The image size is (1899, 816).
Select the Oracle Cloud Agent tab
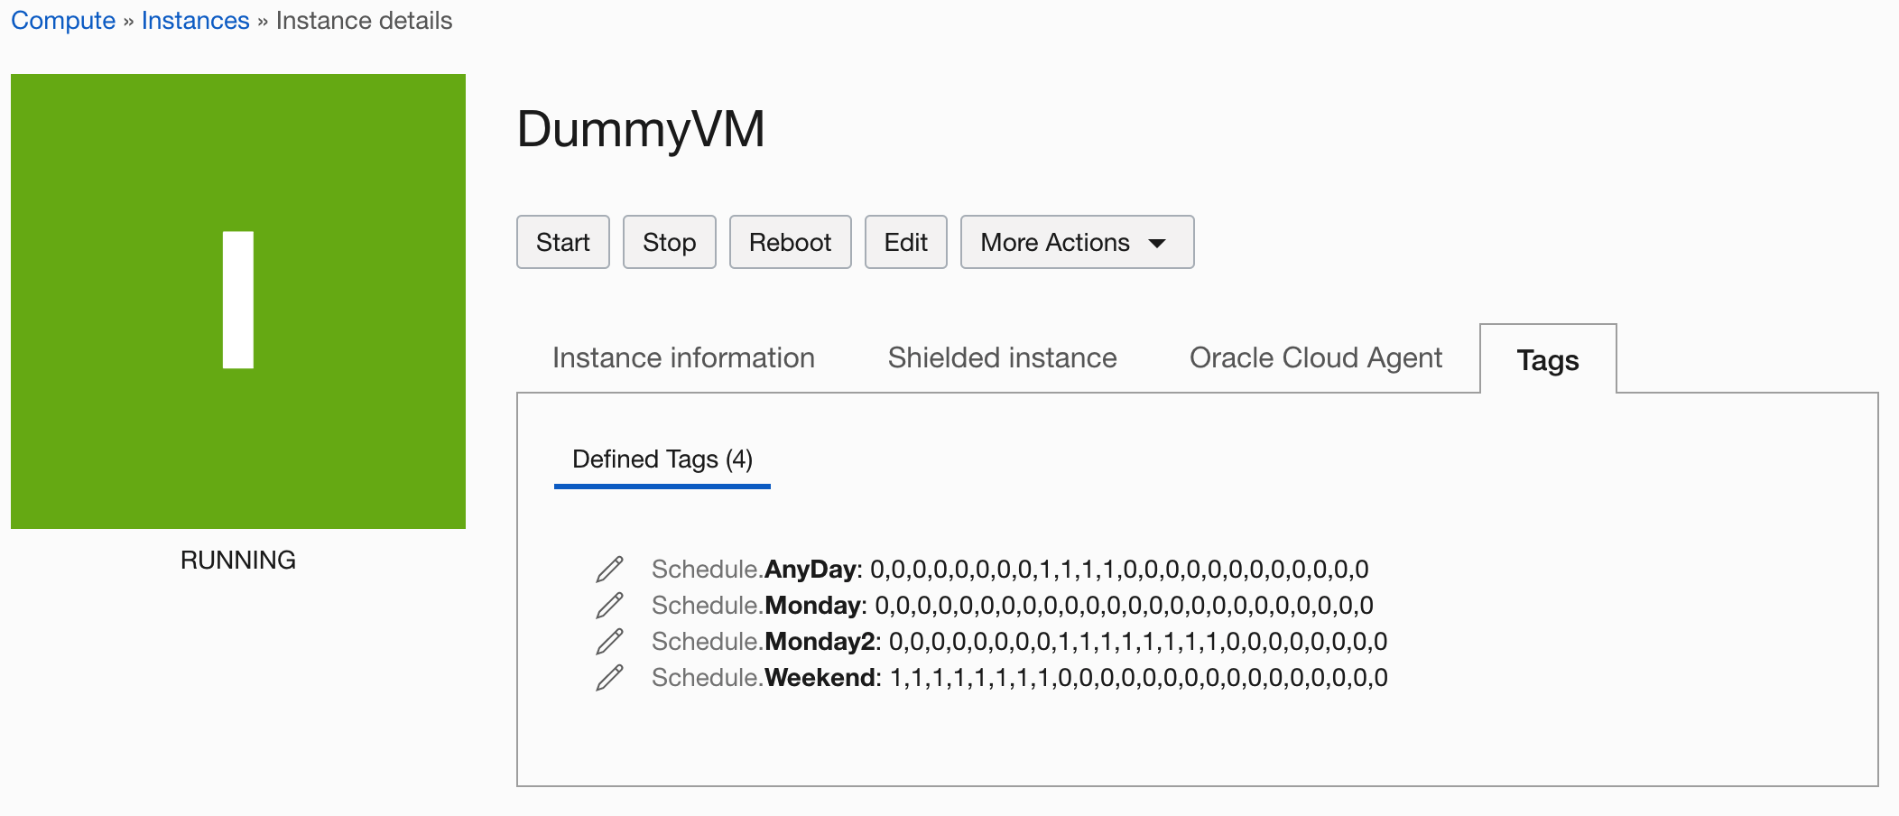1317,357
